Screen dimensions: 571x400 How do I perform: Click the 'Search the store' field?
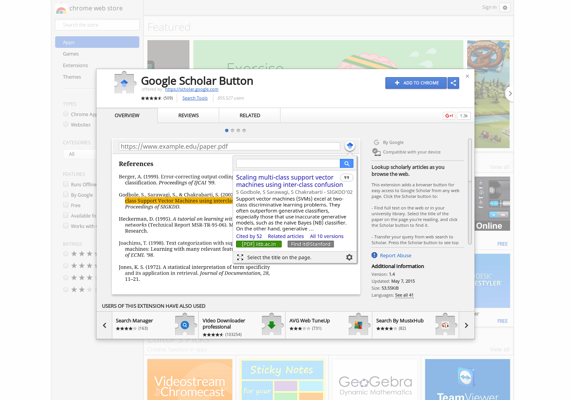(x=97, y=24)
